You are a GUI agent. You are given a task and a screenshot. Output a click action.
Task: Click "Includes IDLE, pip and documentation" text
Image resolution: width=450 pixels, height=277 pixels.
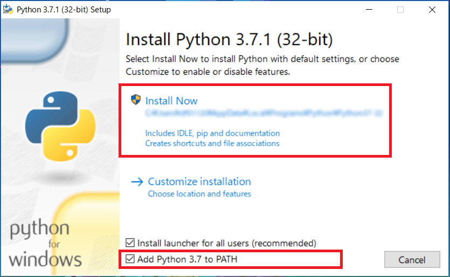[212, 133]
